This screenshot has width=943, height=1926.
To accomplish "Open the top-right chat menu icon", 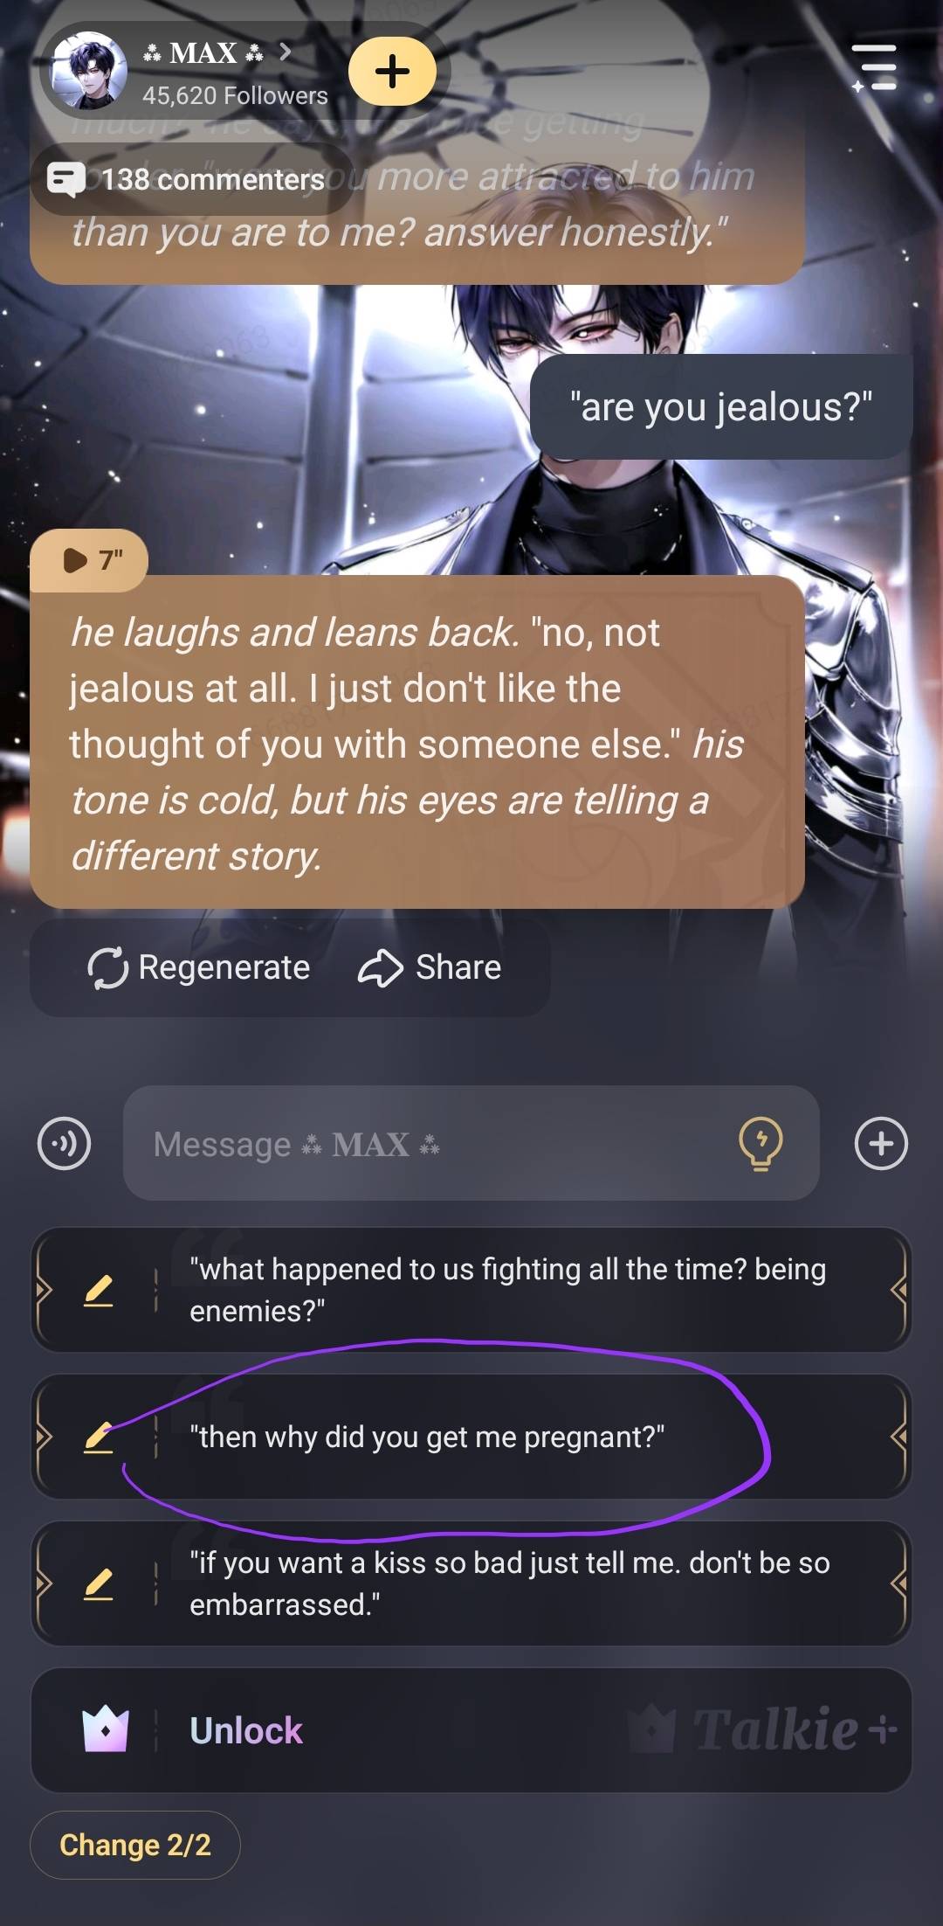I will click(x=874, y=67).
